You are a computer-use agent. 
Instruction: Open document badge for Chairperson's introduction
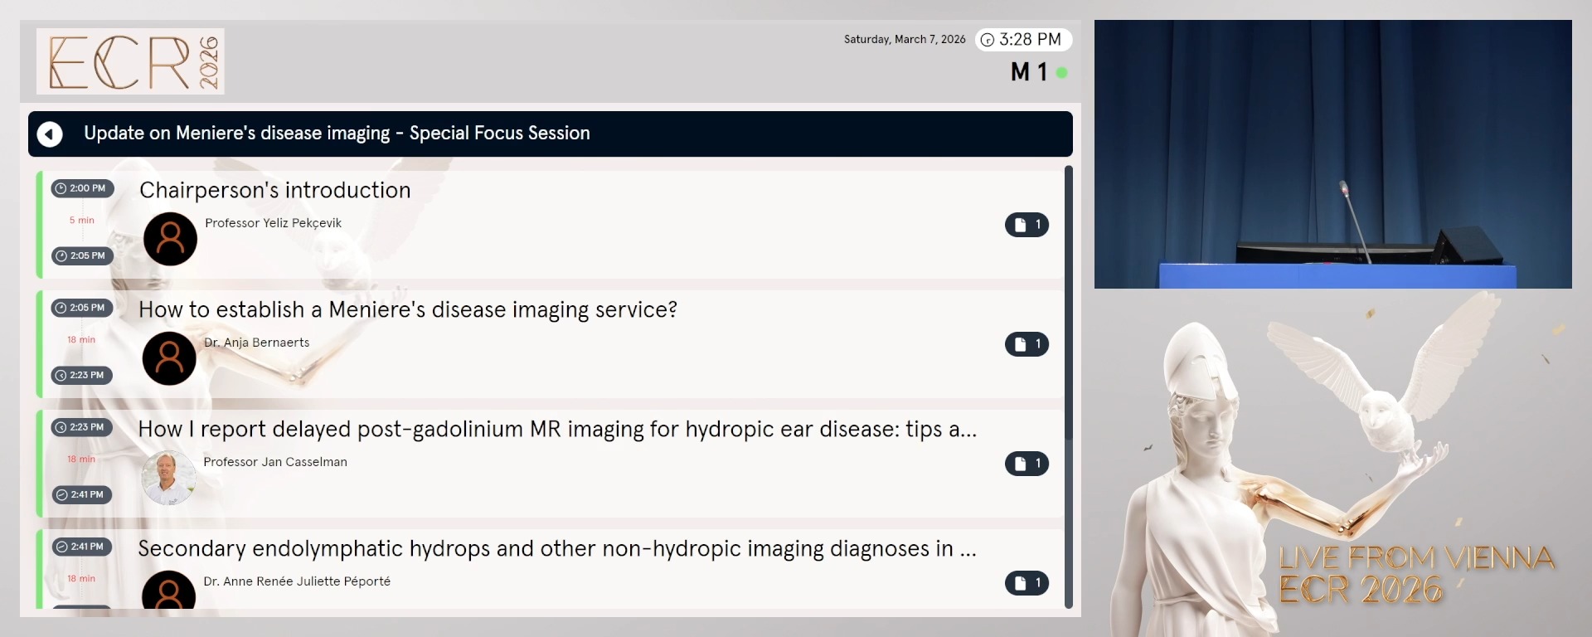click(1027, 225)
